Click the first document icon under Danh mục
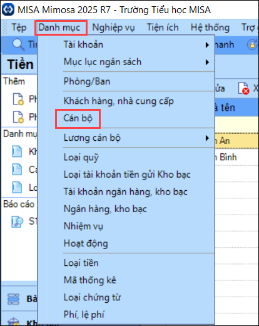 tap(17, 151)
